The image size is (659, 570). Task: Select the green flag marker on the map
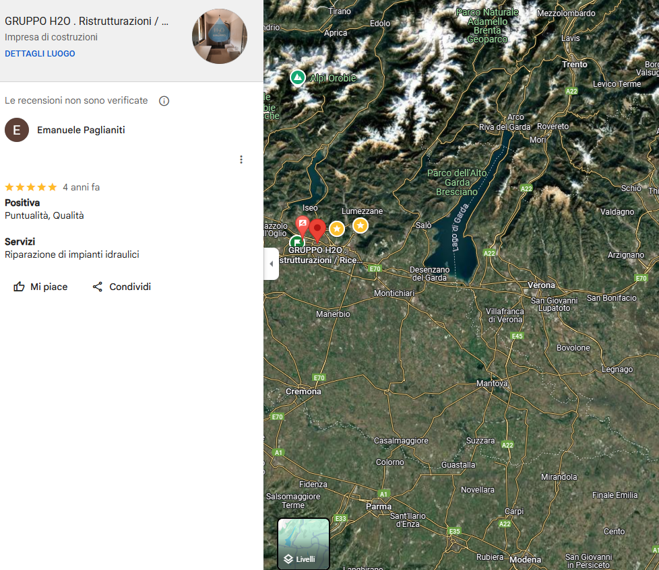click(296, 242)
